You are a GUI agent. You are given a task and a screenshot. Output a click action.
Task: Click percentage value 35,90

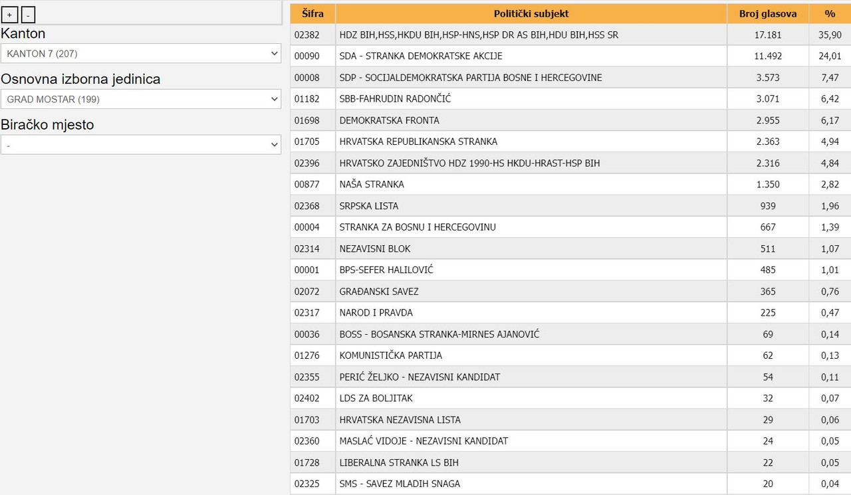tap(830, 35)
